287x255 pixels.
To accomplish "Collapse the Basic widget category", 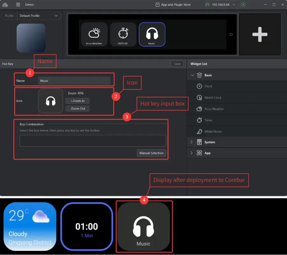I will 192,75.
